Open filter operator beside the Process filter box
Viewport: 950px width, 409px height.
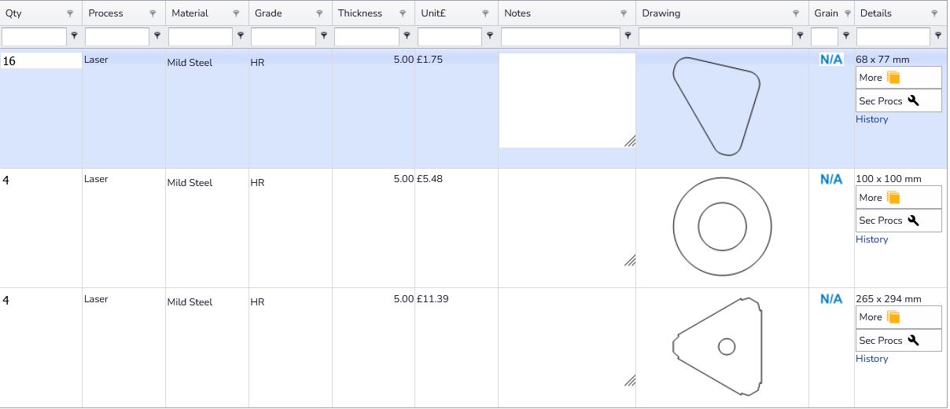tap(157, 35)
